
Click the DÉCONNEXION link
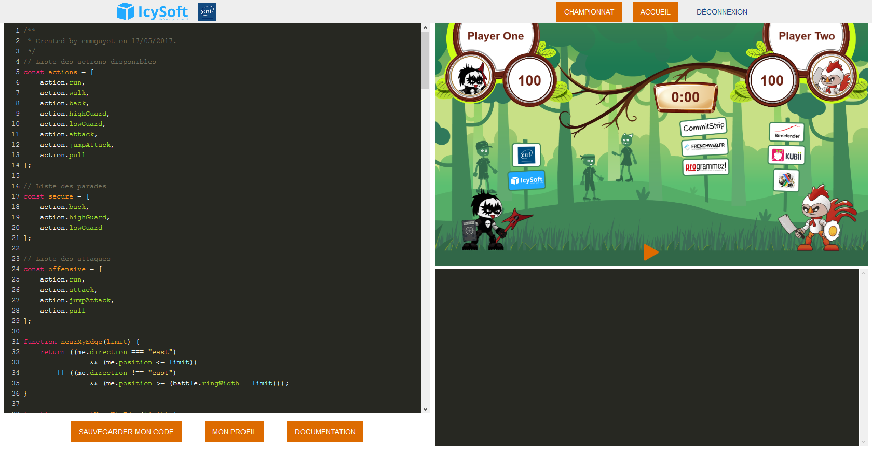(x=721, y=12)
